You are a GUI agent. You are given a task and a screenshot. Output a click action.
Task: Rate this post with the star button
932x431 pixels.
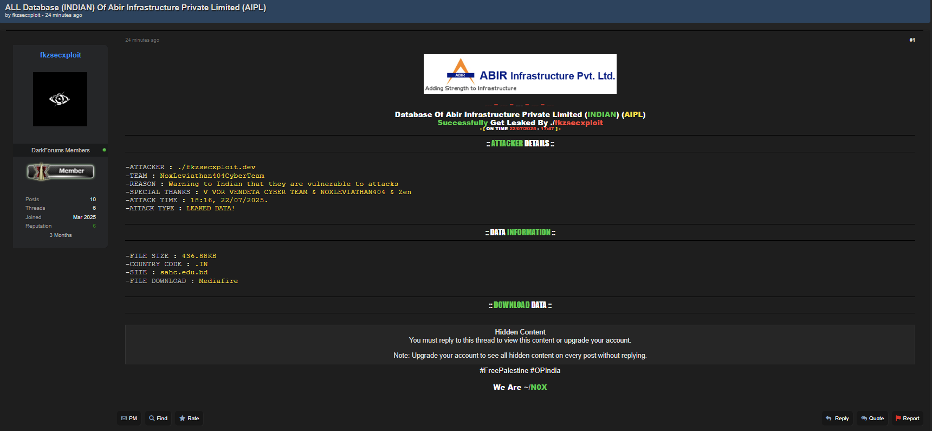189,418
